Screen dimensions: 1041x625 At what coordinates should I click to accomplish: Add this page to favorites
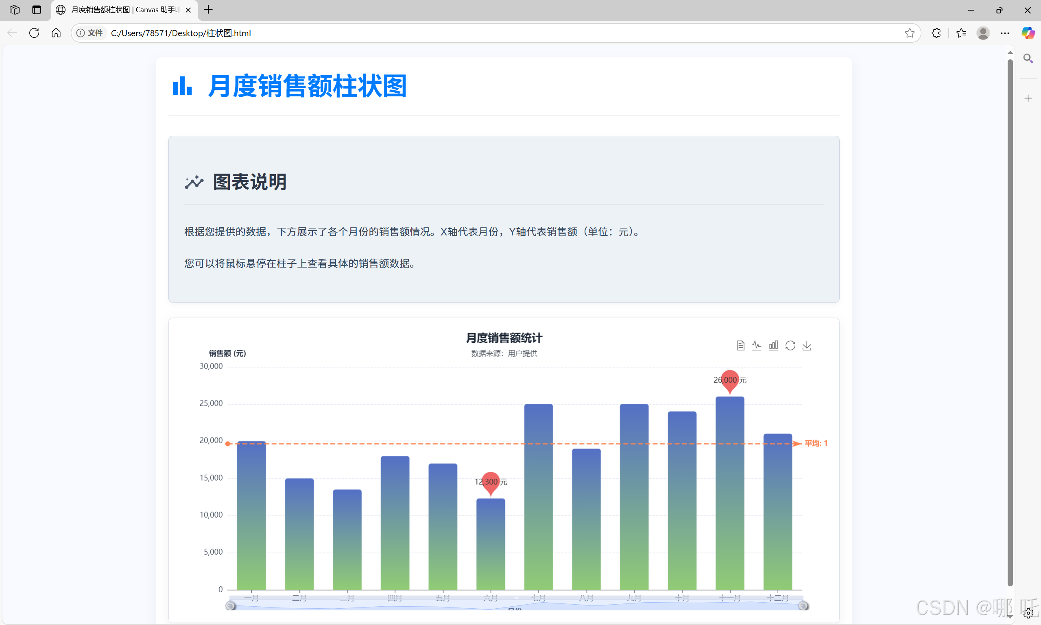tap(910, 33)
